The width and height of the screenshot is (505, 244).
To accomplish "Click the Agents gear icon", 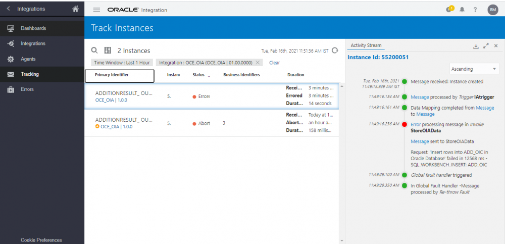I will (11, 59).
